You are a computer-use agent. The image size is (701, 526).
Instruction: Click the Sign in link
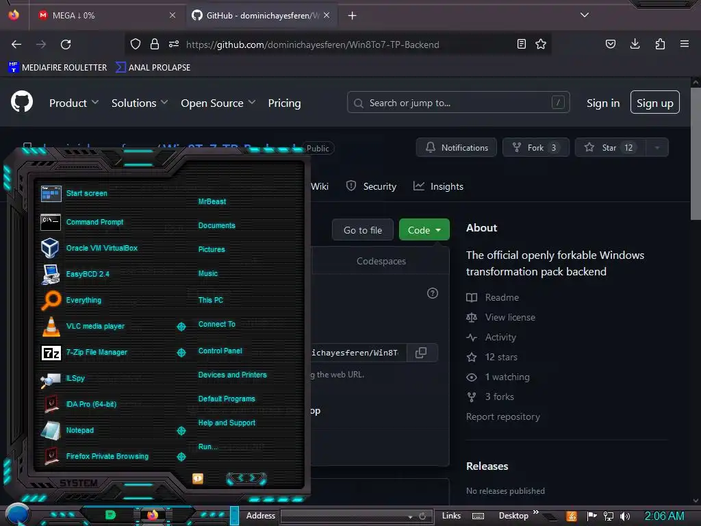tap(603, 103)
